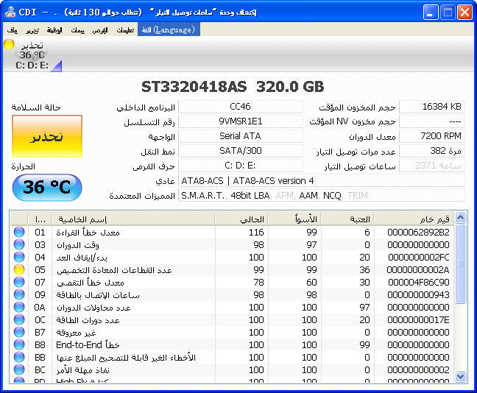The image size is (477, 393).
Task: Click the قيم خام (Raw values) column header
Action: coord(414,219)
